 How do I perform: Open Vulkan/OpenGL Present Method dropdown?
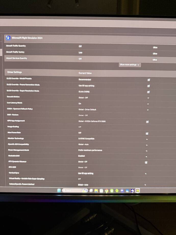[x=145, y=185]
